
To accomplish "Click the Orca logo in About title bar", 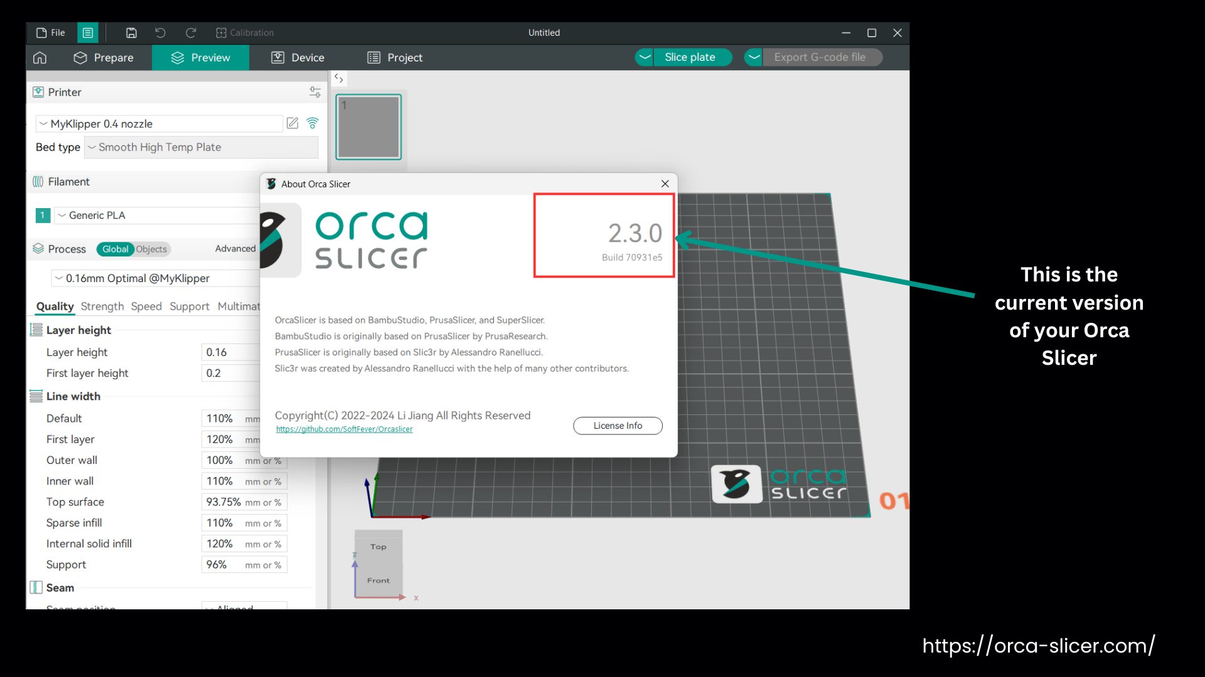I will 271,184.
